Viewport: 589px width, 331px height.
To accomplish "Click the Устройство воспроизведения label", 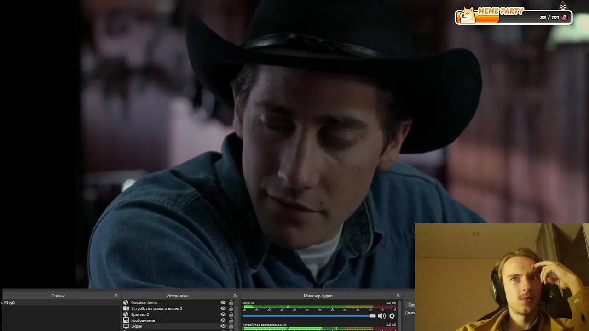I will (x=264, y=325).
